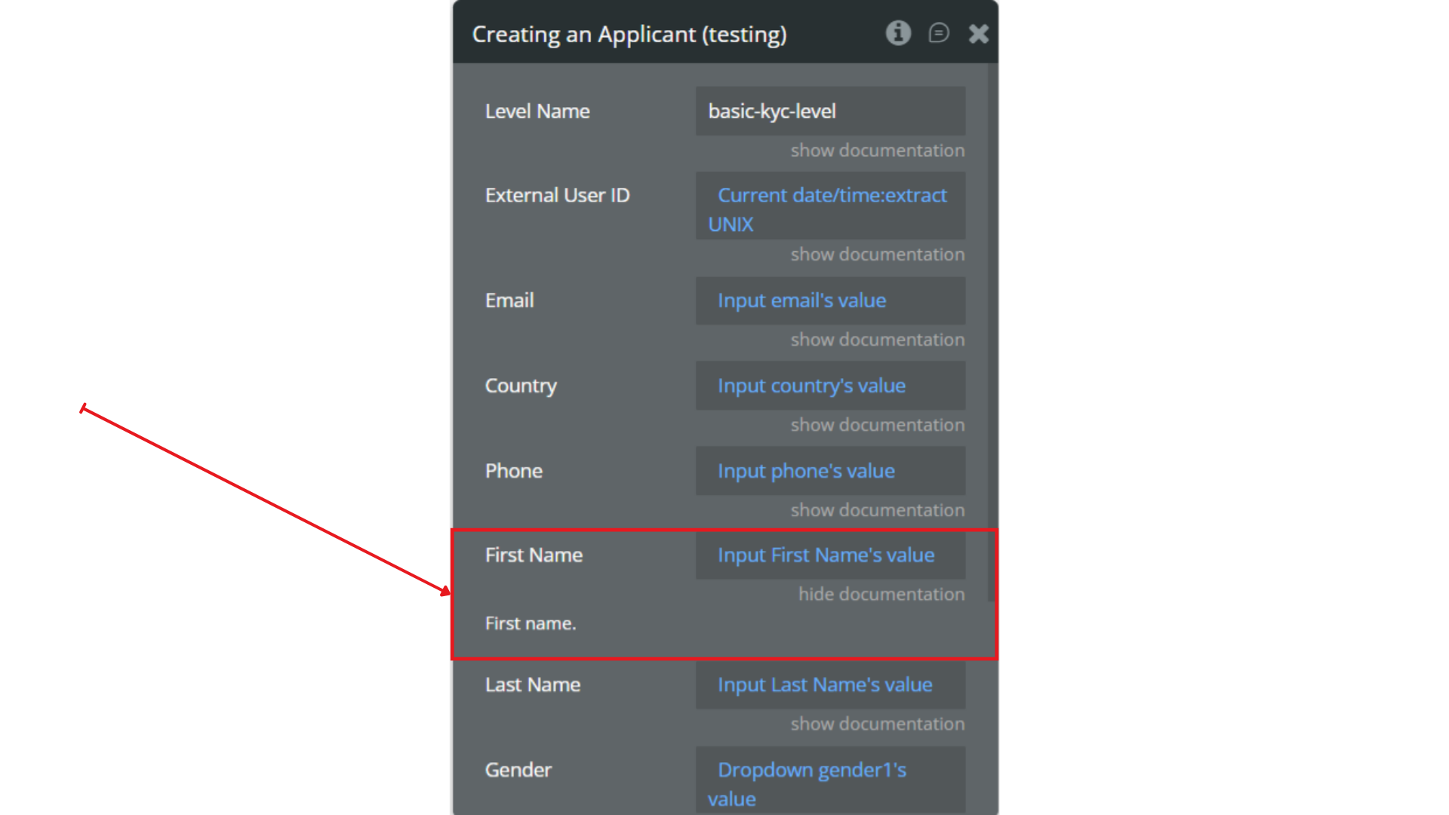Click the panel's vertical scrollbar

pyautogui.click(x=992, y=332)
